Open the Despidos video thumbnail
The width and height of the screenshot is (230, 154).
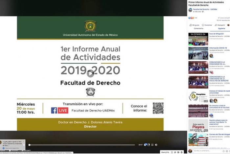(x=198, y=97)
